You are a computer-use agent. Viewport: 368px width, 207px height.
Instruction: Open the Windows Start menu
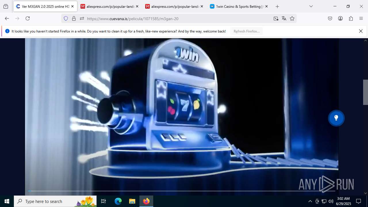7,201
